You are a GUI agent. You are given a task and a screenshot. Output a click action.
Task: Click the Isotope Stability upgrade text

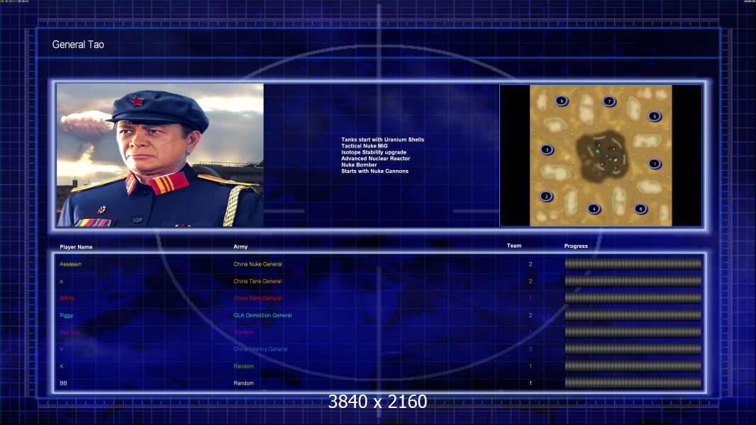(x=374, y=152)
